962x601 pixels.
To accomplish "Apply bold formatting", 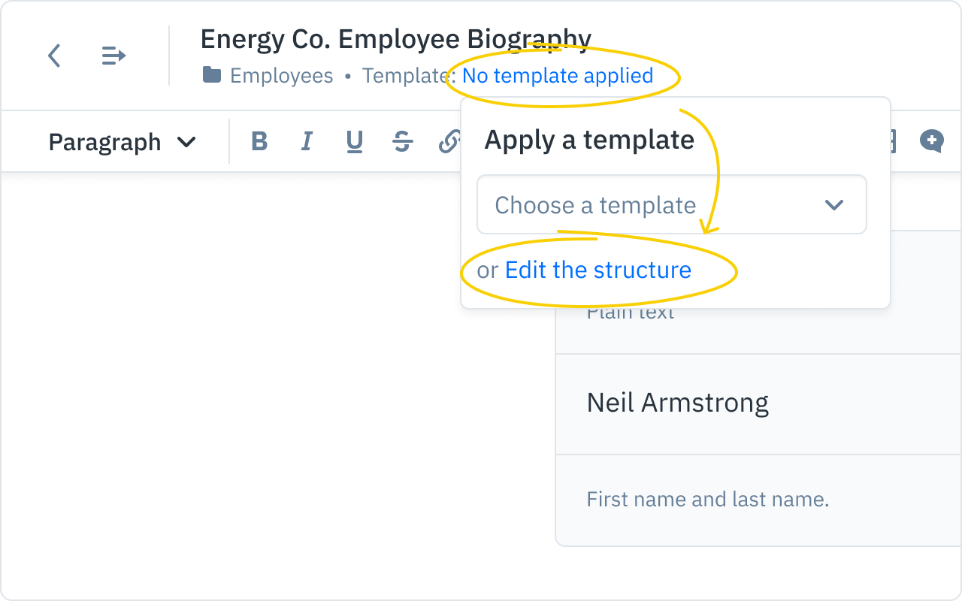I will [259, 141].
